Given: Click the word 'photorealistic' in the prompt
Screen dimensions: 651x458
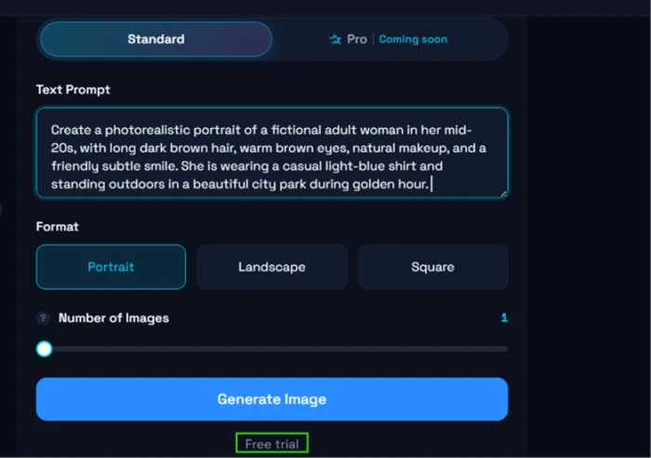Looking at the screenshot, I should (x=147, y=130).
